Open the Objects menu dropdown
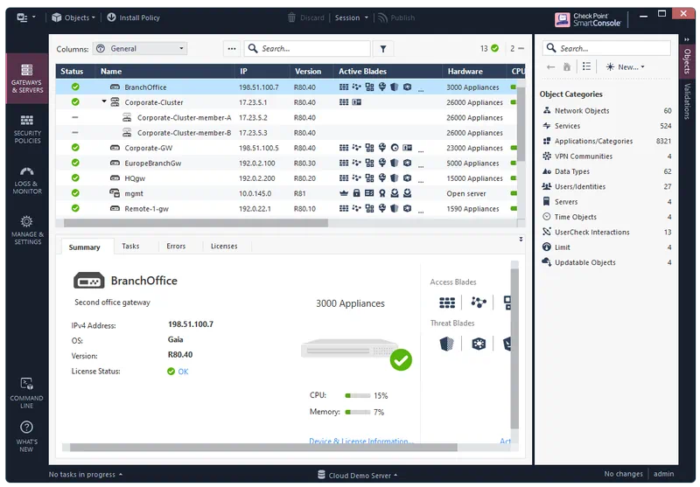 point(73,17)
